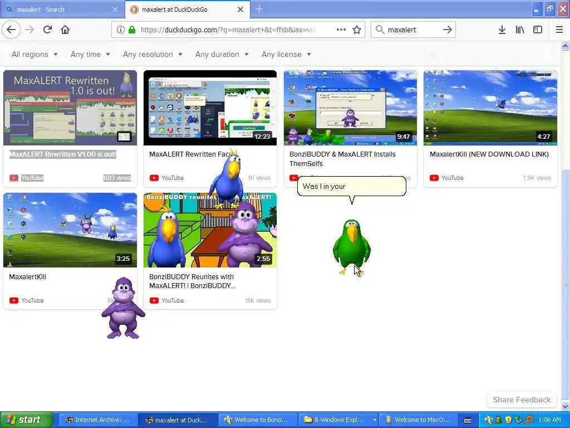
Task: Select maxalert at Duck... taskbar button
Action: coord(178,420)
